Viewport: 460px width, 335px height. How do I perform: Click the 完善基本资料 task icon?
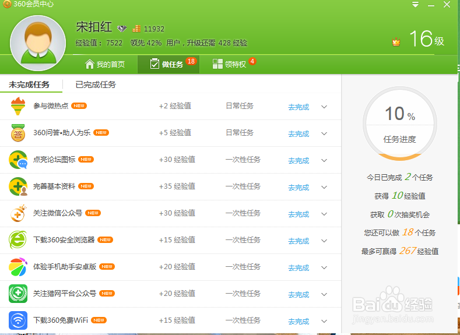(x=18, y=186)
